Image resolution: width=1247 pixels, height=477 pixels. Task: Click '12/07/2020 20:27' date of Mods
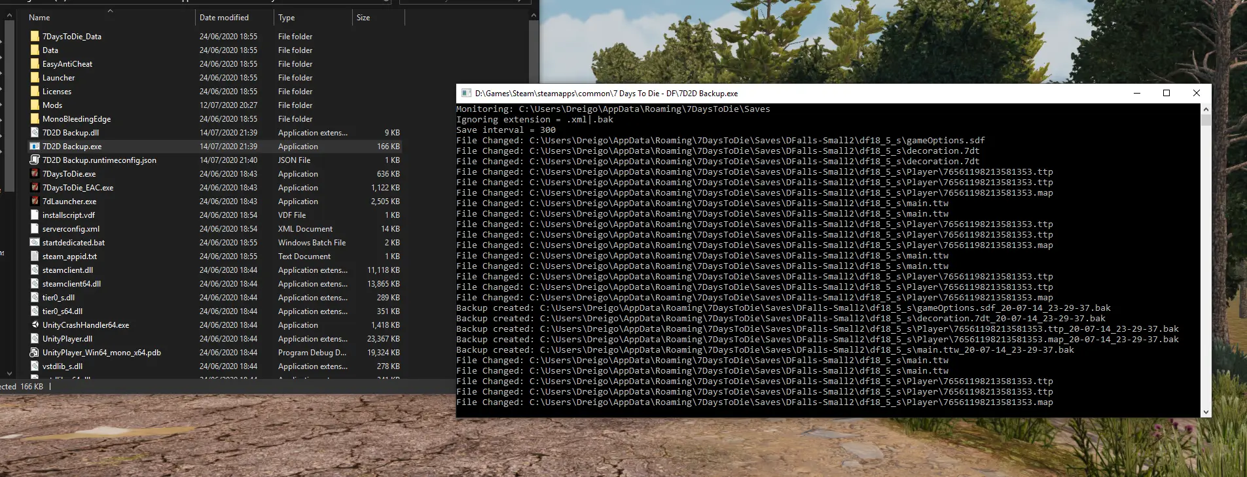(x=228, y=105)
